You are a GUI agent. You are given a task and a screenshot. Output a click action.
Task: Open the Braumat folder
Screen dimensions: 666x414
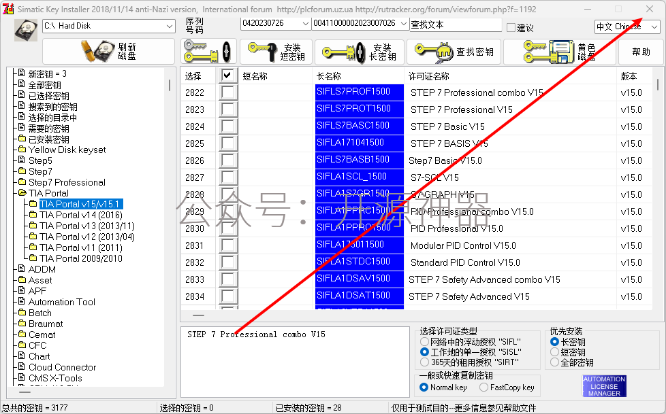[x=46, y=324]
